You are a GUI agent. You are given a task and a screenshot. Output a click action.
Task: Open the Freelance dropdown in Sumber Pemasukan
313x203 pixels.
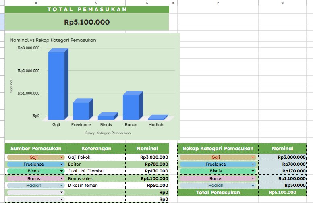point(62,164)
